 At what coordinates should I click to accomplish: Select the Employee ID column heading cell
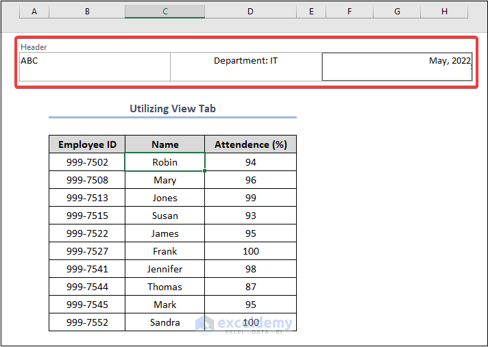pyautogui.click(x=87, y=144)
